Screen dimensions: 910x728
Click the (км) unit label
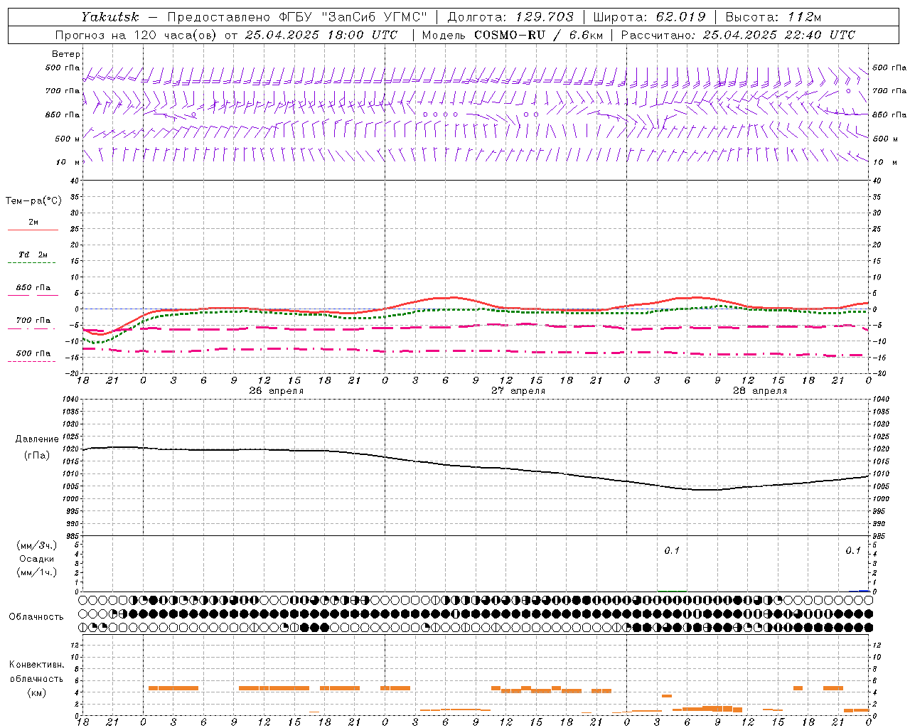36,692
